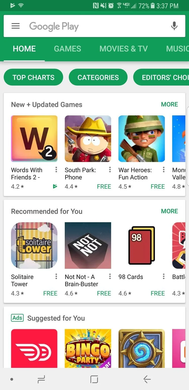Open the Words With Friends 2 app icon
189x390 pixels.
tap(34, 139)
